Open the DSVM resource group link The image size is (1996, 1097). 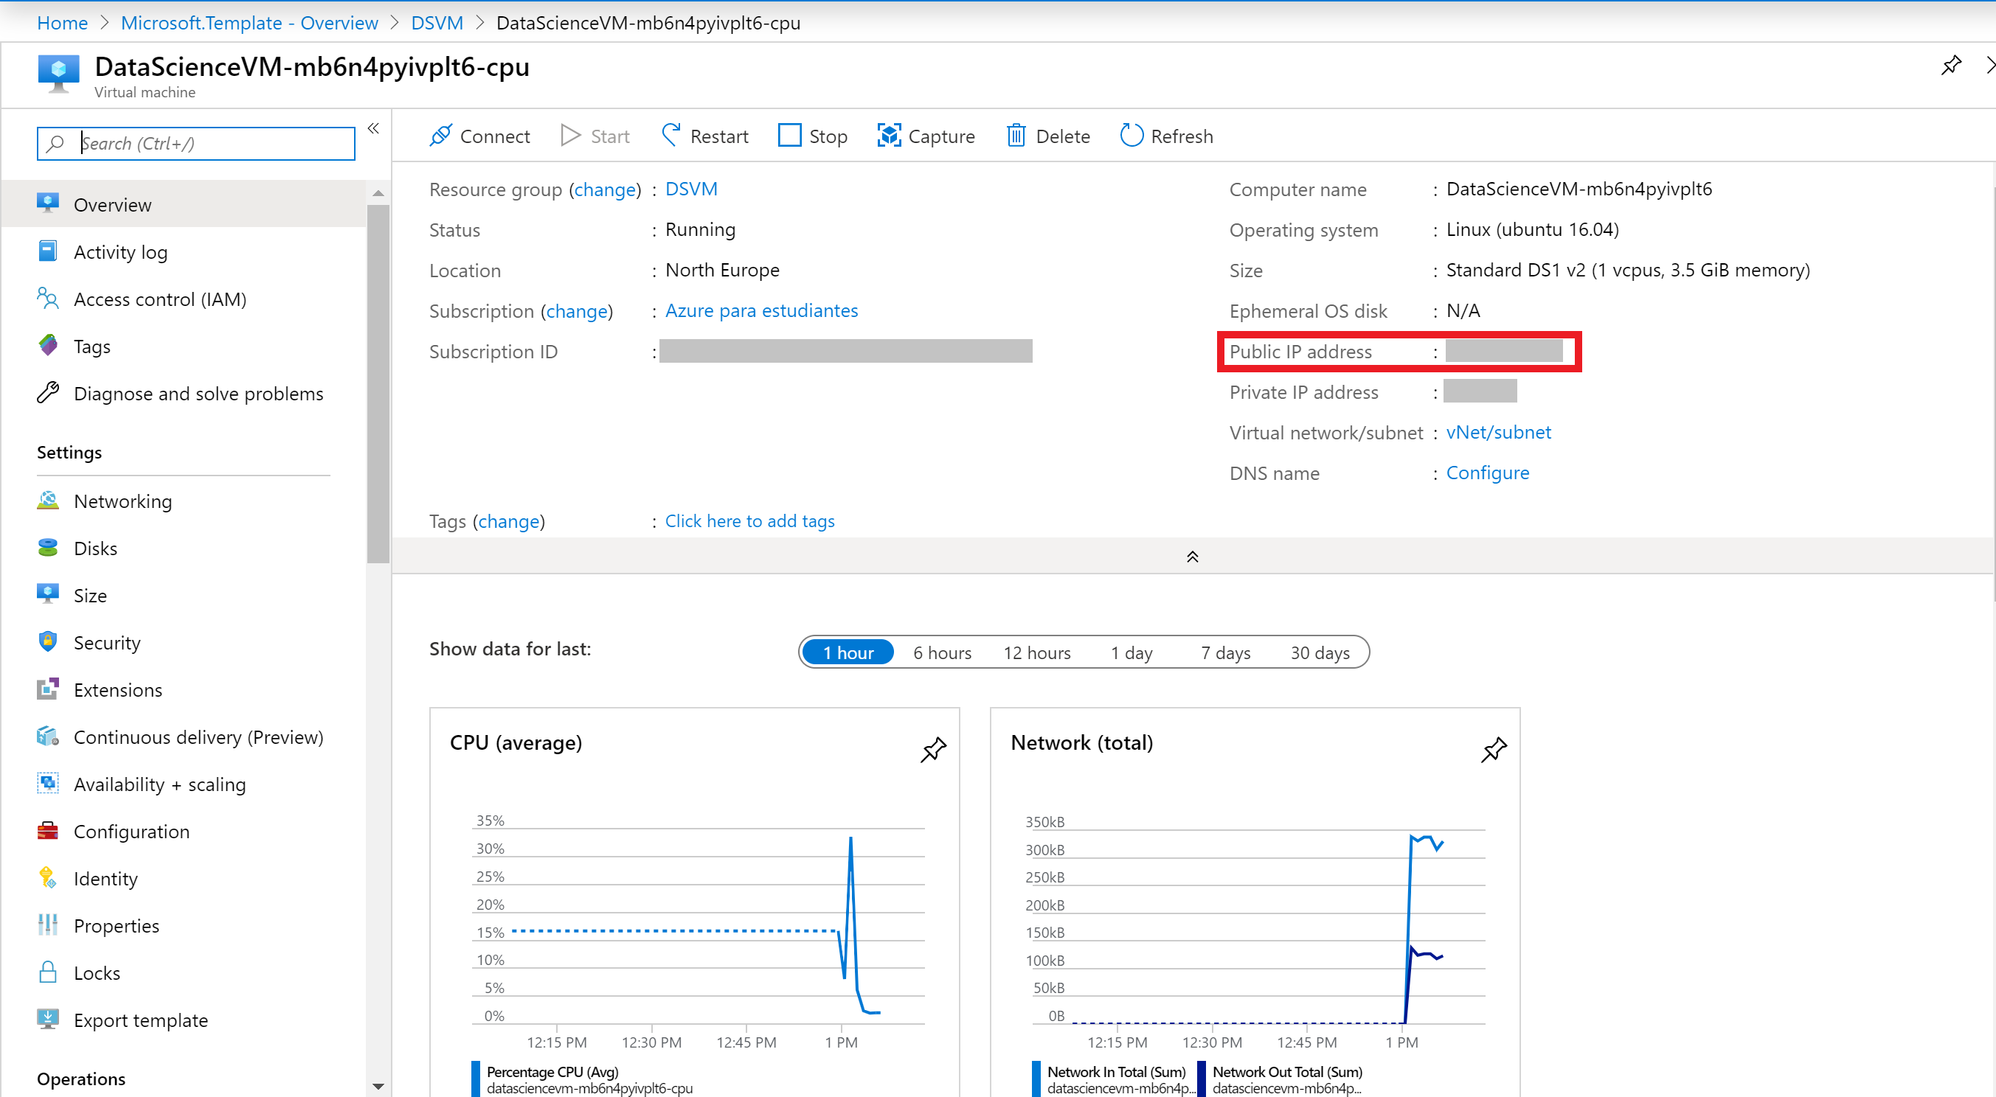pyautogui.click(x=691, y=189)
